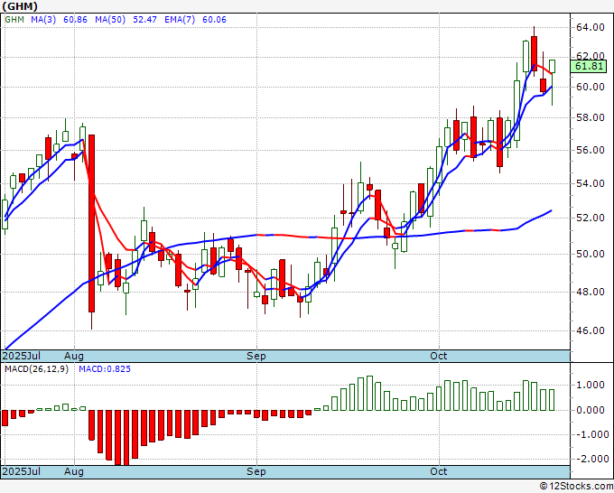Click the 50.00 price axis label
This screenshot has width=614, height=493.
coord(591,254)
